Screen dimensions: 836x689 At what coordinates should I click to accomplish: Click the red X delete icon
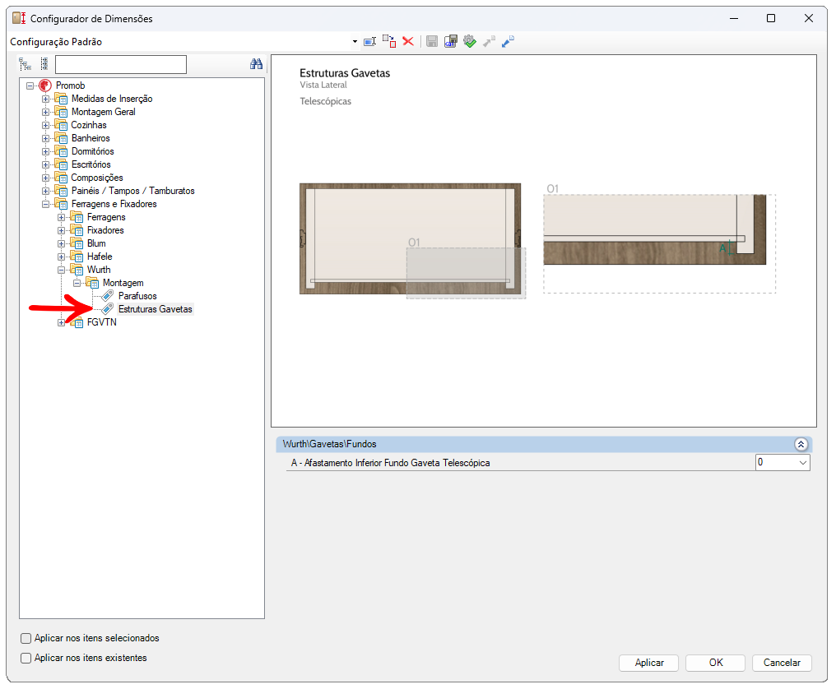tap(408, 41)
